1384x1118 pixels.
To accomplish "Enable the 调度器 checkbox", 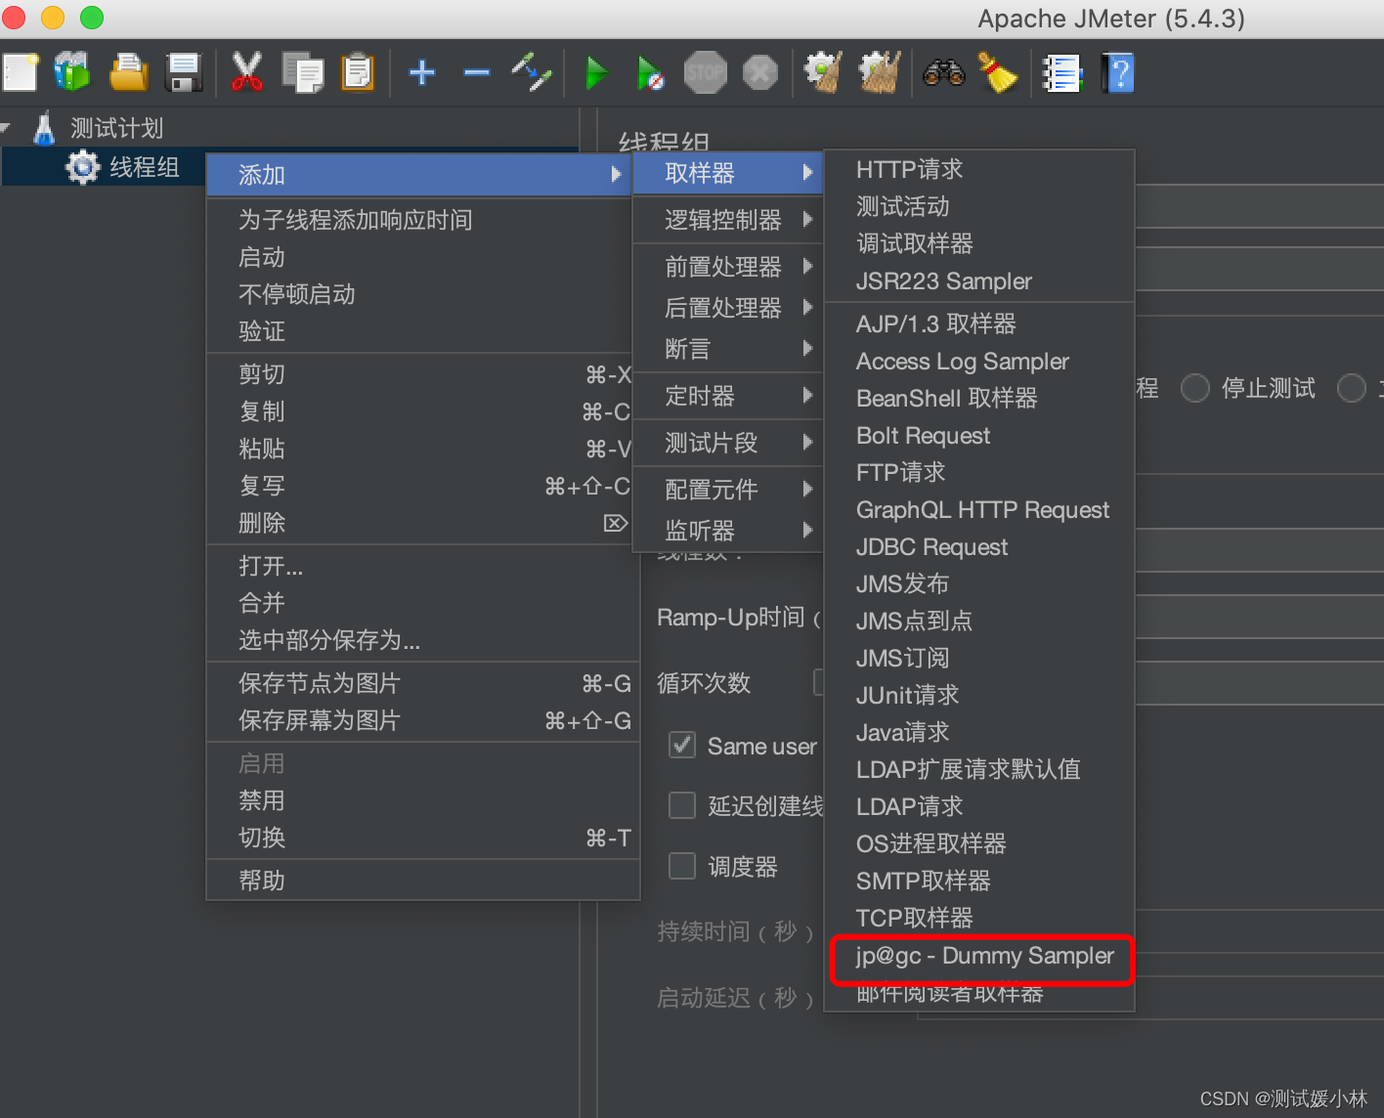I will [x=682, y=866].
